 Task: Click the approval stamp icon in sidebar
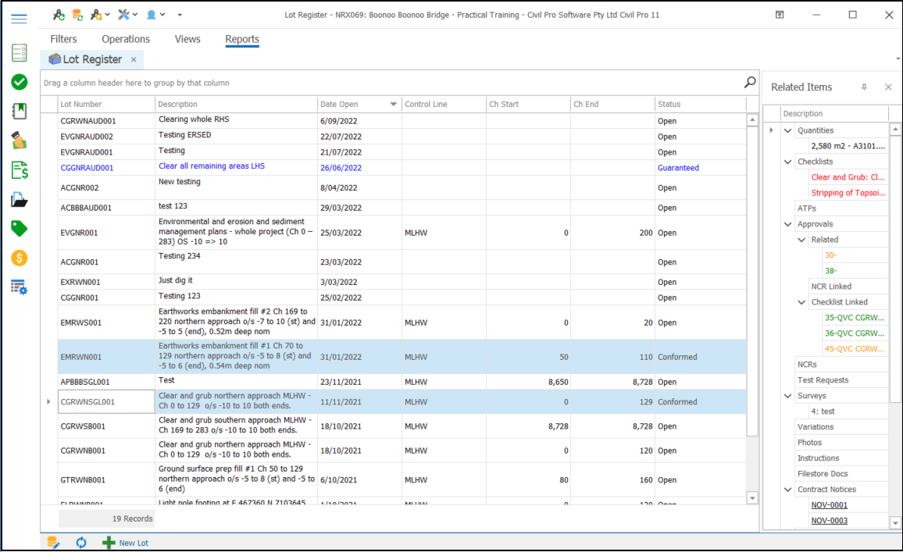20,141
